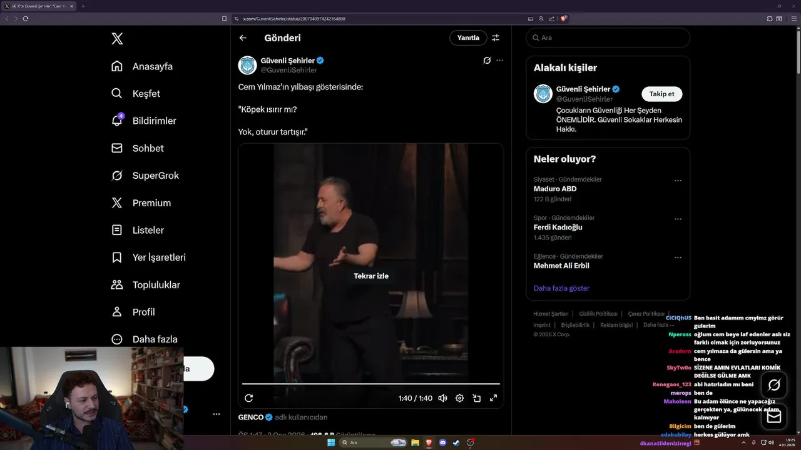
Task: Open account menu dots in the sidebar
Action: (217, 414)
